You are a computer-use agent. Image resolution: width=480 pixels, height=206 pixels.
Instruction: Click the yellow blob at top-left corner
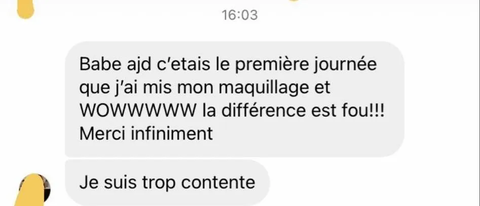25,9
